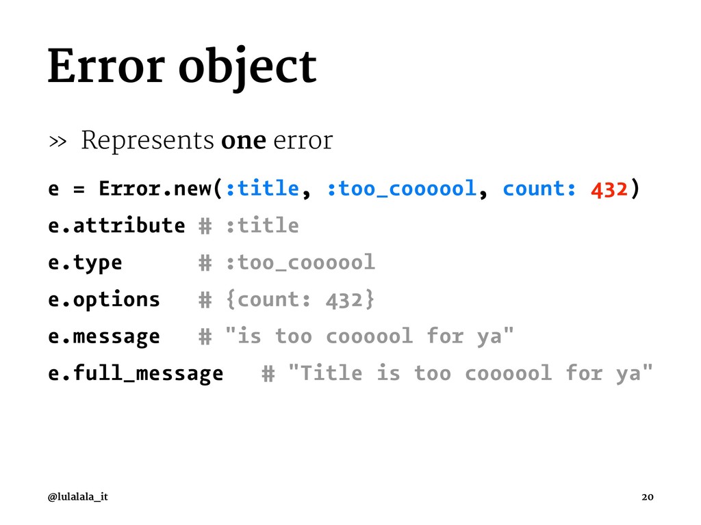The width and height of the screenshot is (701, 525).
Task: Click the blue ':title' symbol
Action: 262,189
